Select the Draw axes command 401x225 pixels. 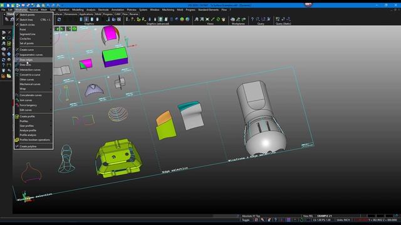[33, 65]
